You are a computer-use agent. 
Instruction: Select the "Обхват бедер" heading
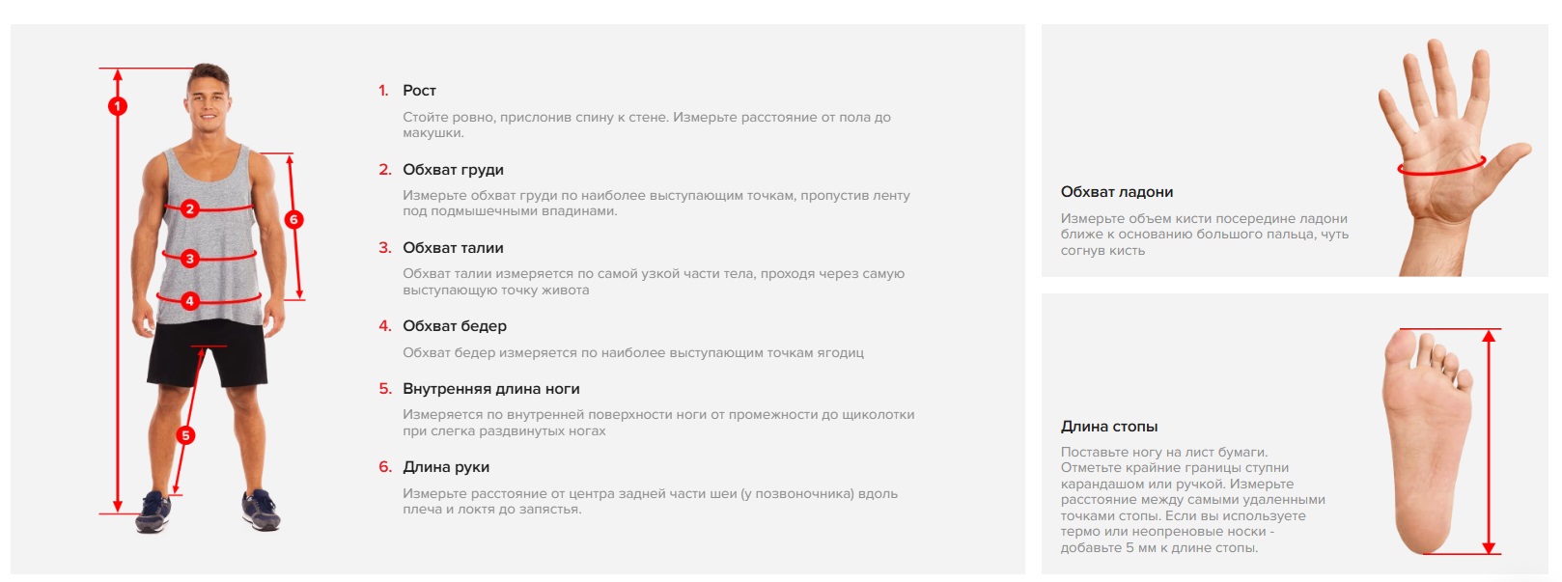click(455, 326)
